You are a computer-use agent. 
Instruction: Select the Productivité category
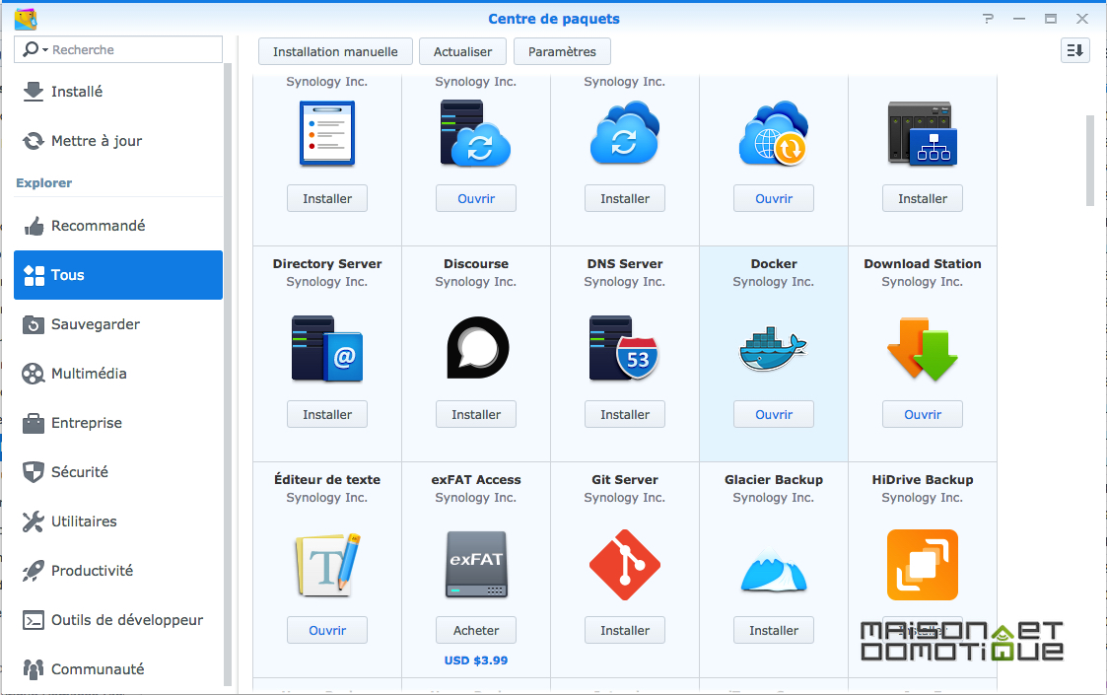point(118,571)
